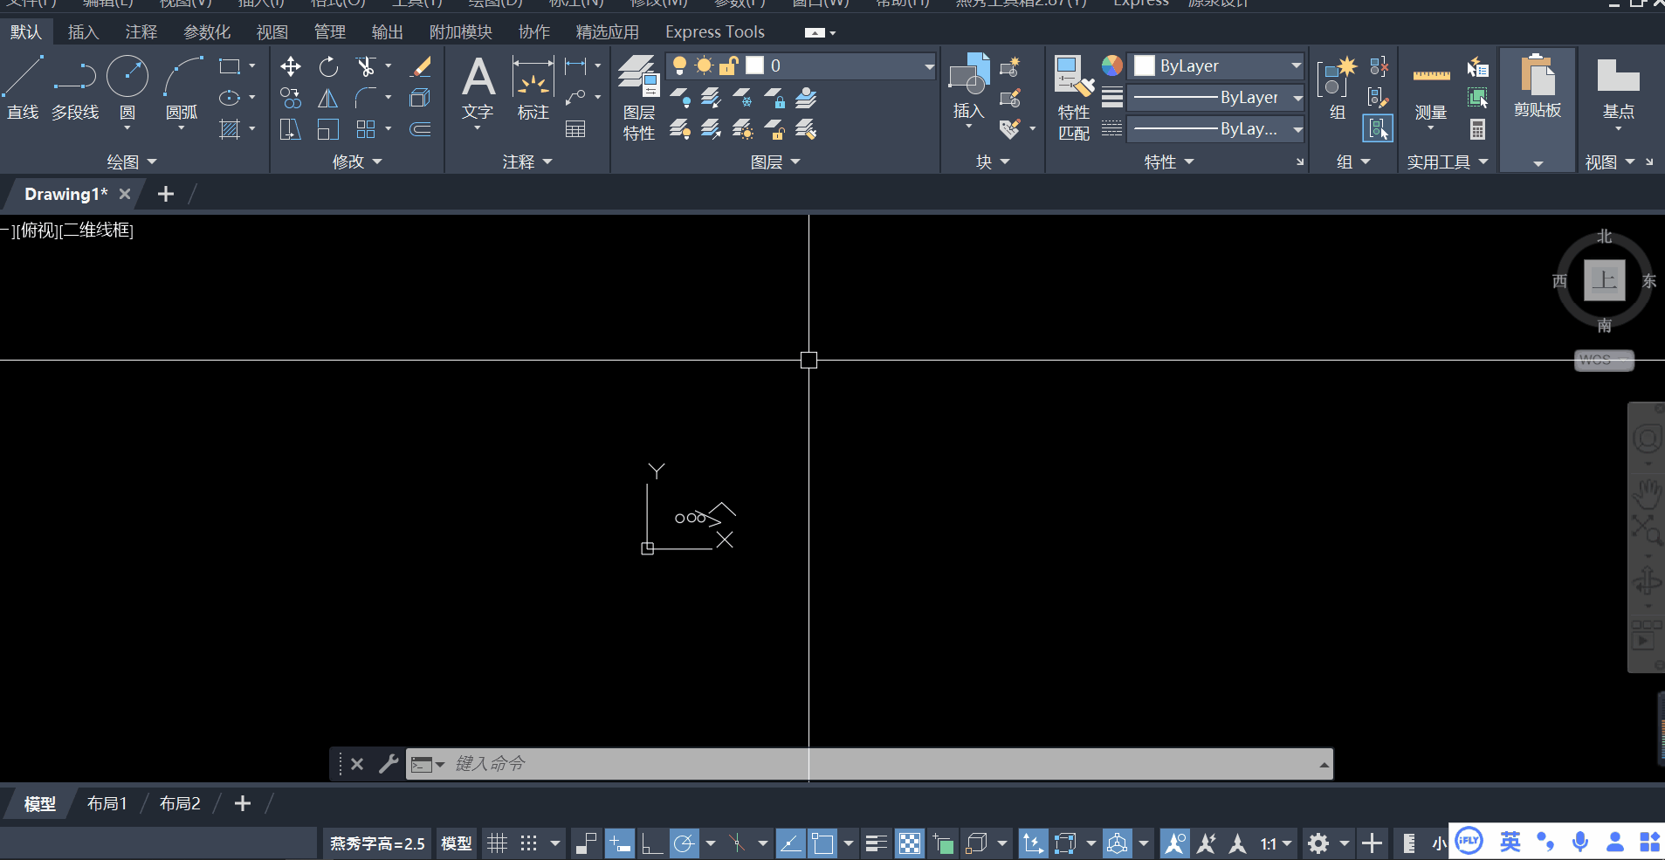Click the 组 (Group) icon
Image resolution: width=1665 pixels, height=860 pixels.
[1337, 87]
